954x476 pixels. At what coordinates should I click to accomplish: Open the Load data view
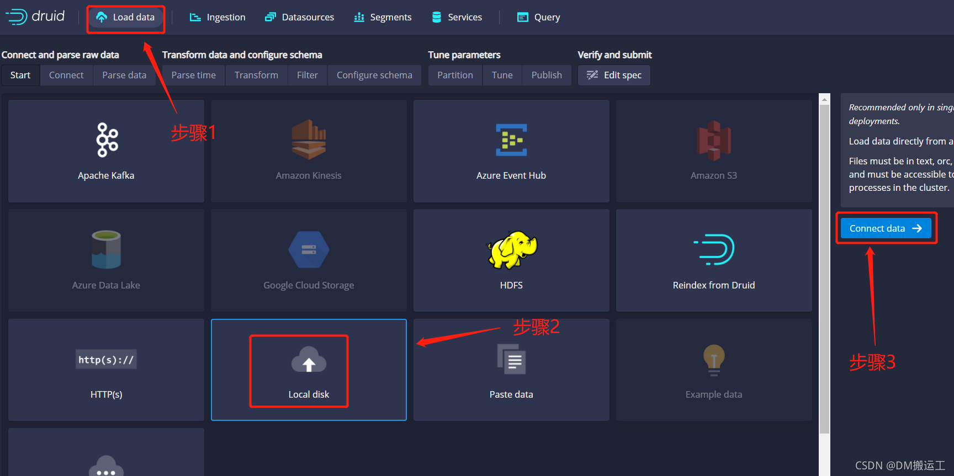[x=125, y=17]
